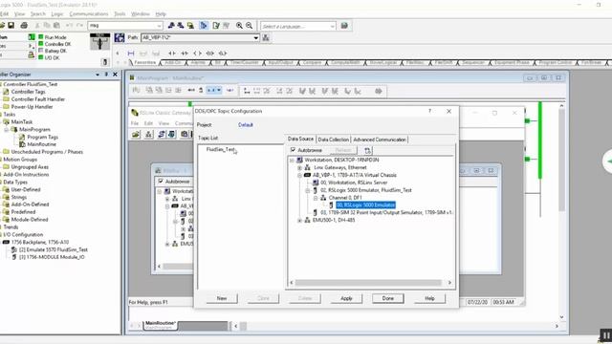Image resolution: width=612 pixels, height=344 pixels.
Task: Click the Zoom Out magnifier icon
Action: click(x=249, y=26)
